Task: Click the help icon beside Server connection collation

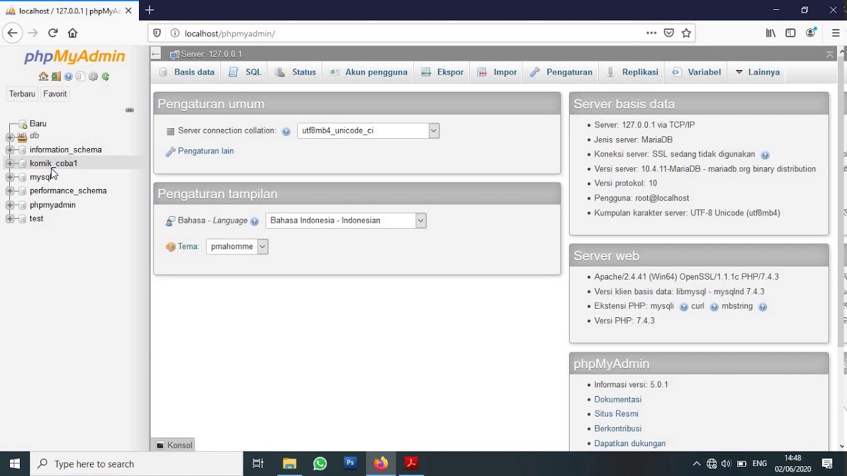Action: tap(286, 132)
